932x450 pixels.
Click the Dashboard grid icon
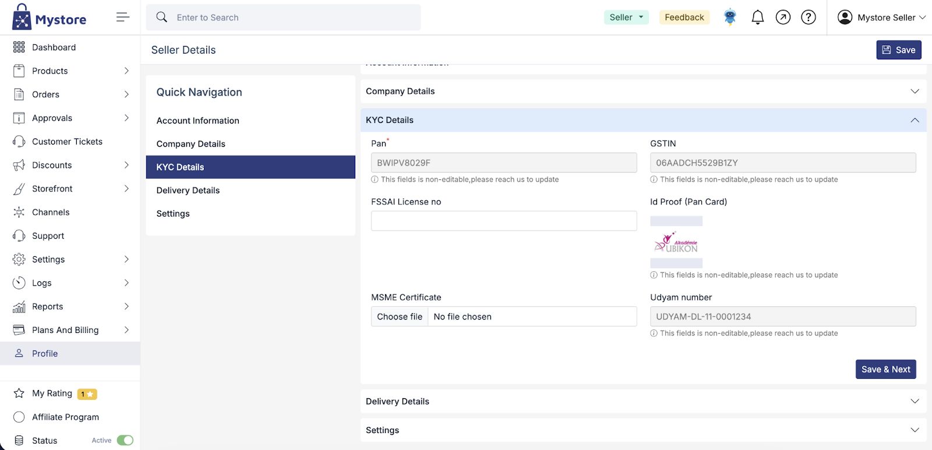(19, 47)
